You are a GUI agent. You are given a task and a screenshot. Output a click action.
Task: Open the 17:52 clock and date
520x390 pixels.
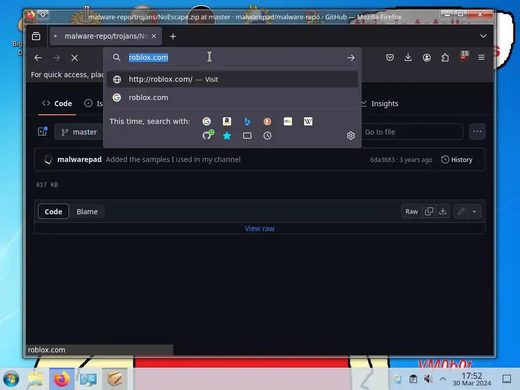pyautogui.click(x=472, y=379)
